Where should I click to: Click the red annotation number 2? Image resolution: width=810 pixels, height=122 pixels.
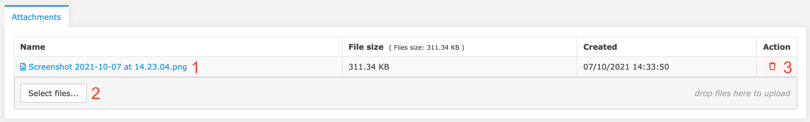tap(95, 93)
